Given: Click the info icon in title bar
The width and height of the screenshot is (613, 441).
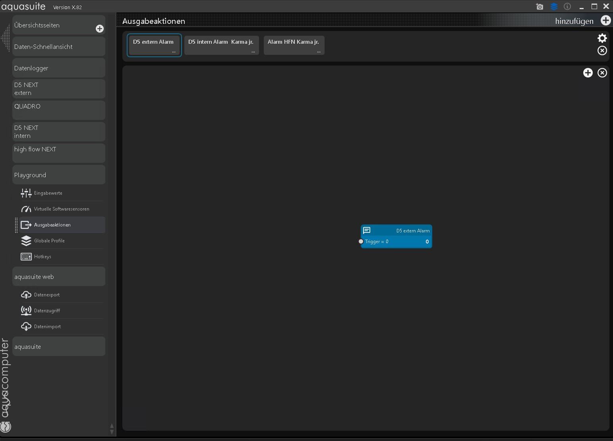Looking at the screenshot, I should (567, 6).
